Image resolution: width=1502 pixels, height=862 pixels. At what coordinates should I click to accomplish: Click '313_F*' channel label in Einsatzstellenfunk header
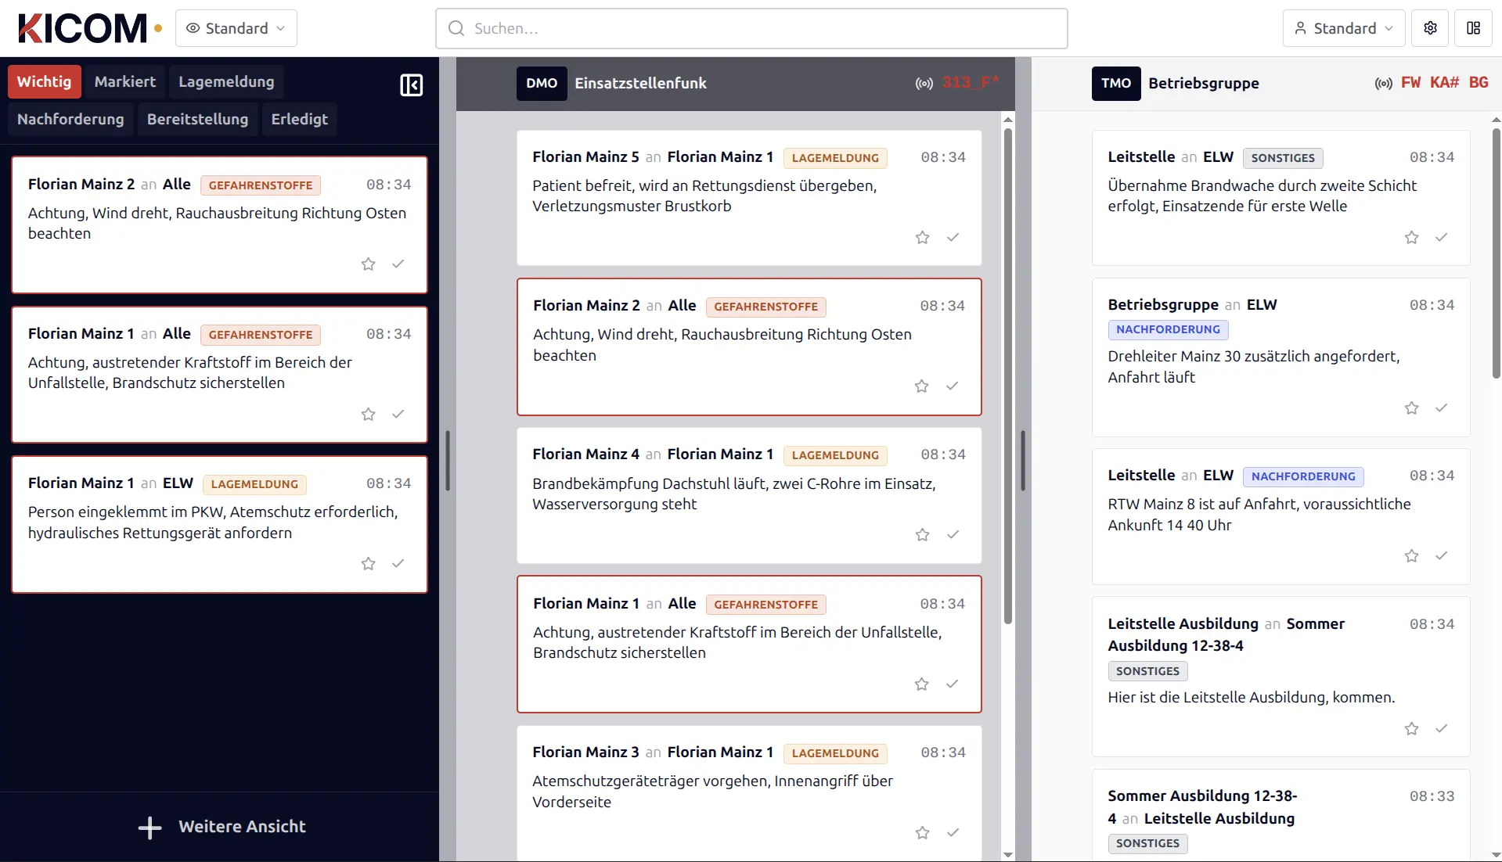(971, 82)
